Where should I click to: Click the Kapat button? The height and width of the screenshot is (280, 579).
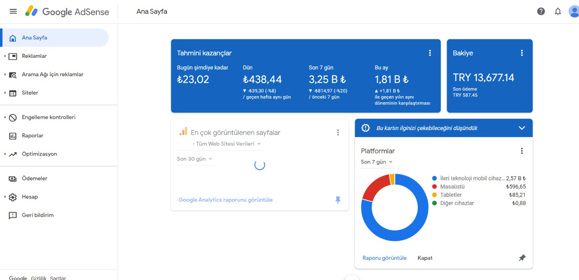click(425, 258)
